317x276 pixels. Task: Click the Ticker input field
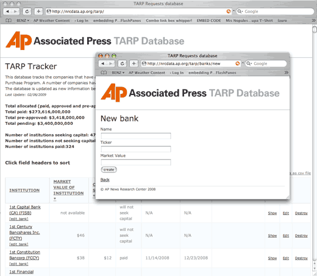click(x=136, y=149)
